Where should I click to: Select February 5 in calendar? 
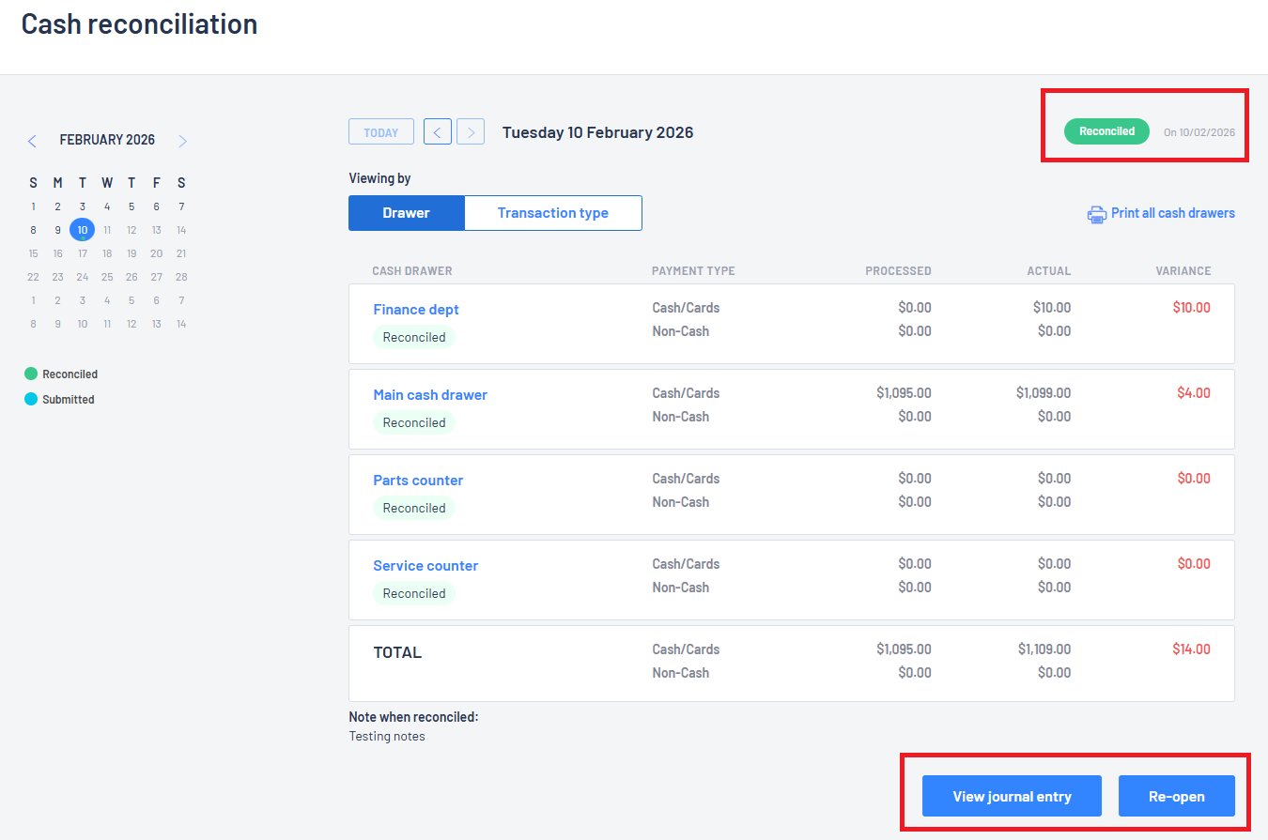click(131, 206)
